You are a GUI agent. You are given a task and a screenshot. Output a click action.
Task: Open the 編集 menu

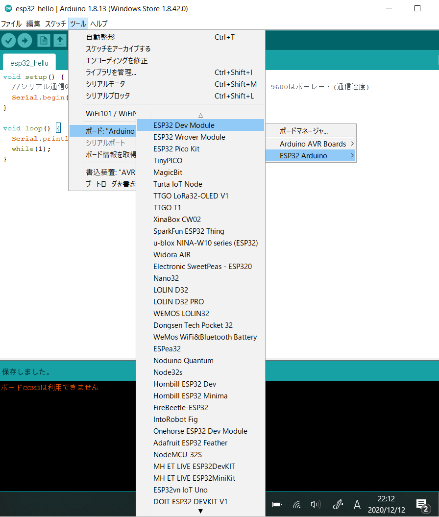coord(33,24)
